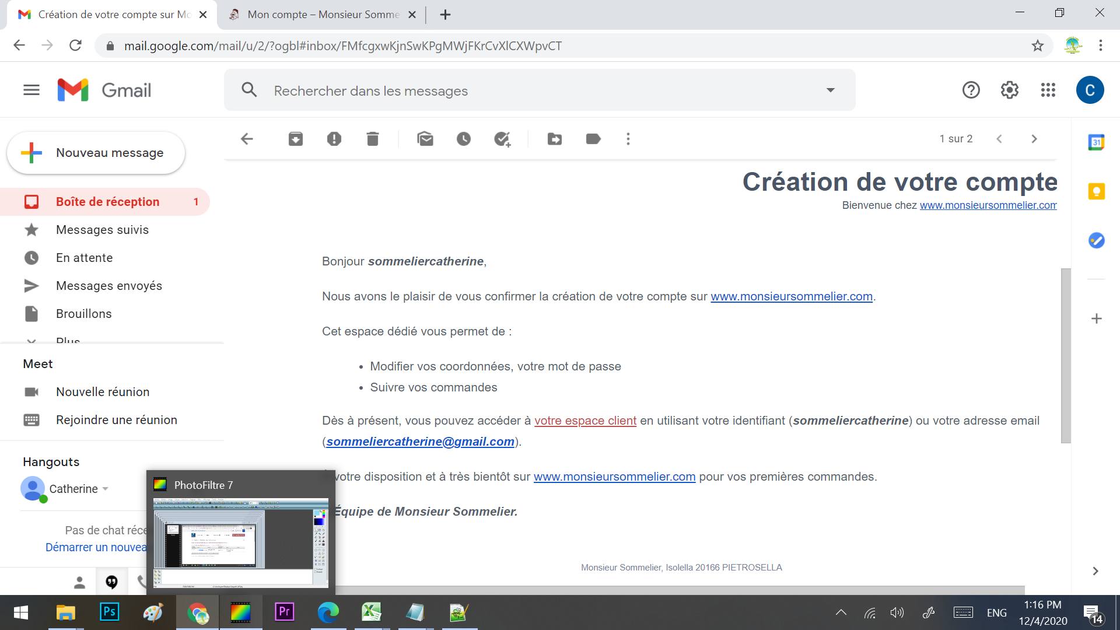Get add-ons with the plus icon
The width and height of the screenshot is (1120, 630).
tap(1097, 318)
